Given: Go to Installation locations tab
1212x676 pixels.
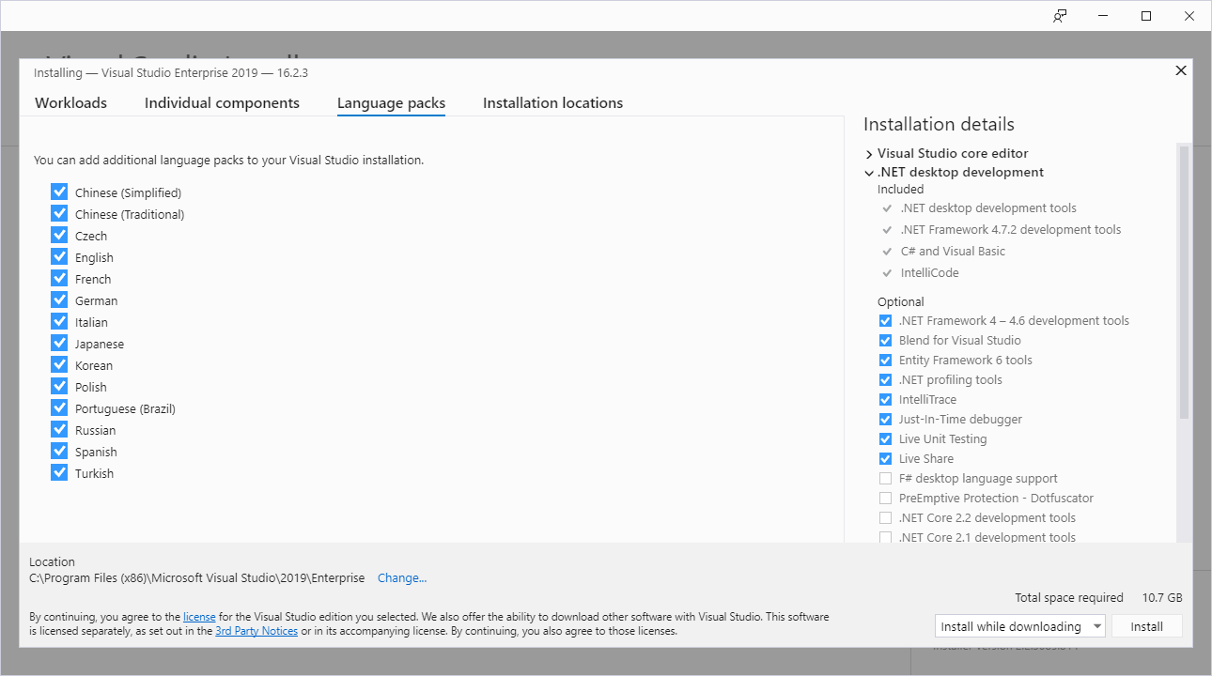Looking at the screenshot, I should [x=552, y=103].
